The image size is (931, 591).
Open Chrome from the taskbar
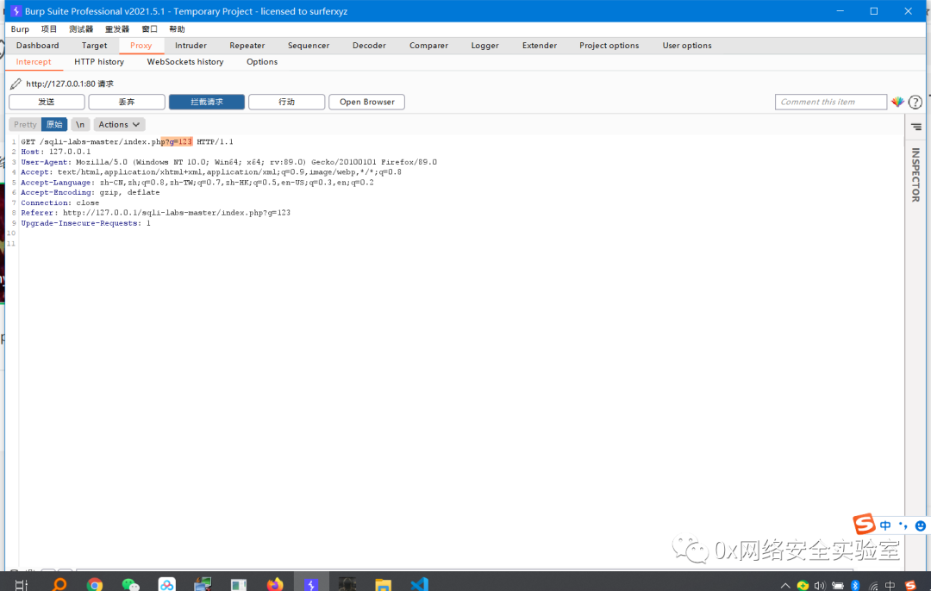tap(95, 584)
